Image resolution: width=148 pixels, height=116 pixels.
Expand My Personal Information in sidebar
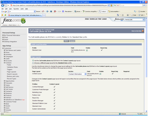click(x=3, y=35)
